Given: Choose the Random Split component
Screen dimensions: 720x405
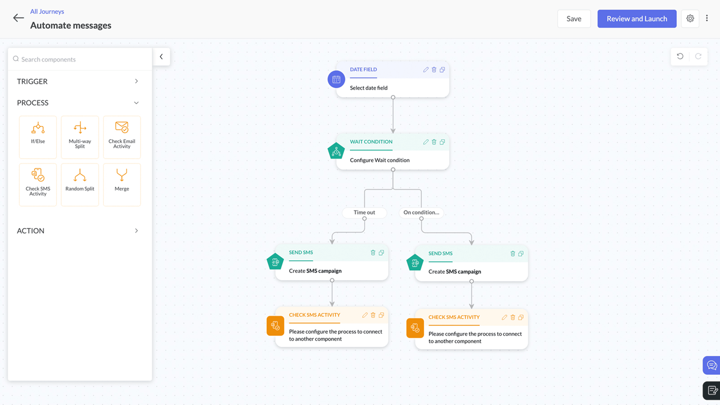Looking at the screenshot, I should 80,184.
